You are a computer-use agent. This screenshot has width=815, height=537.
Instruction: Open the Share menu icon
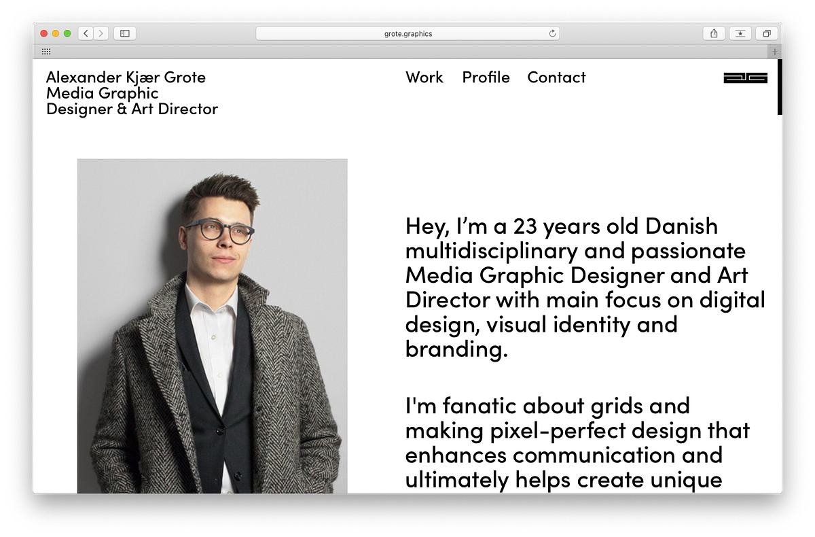714,33
